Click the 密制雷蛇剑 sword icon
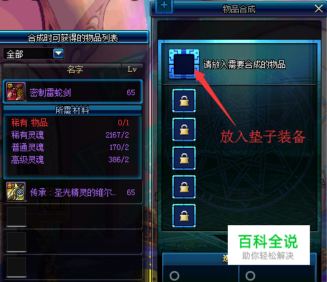Viewport: 327px width, 282px height. point(16,92)
